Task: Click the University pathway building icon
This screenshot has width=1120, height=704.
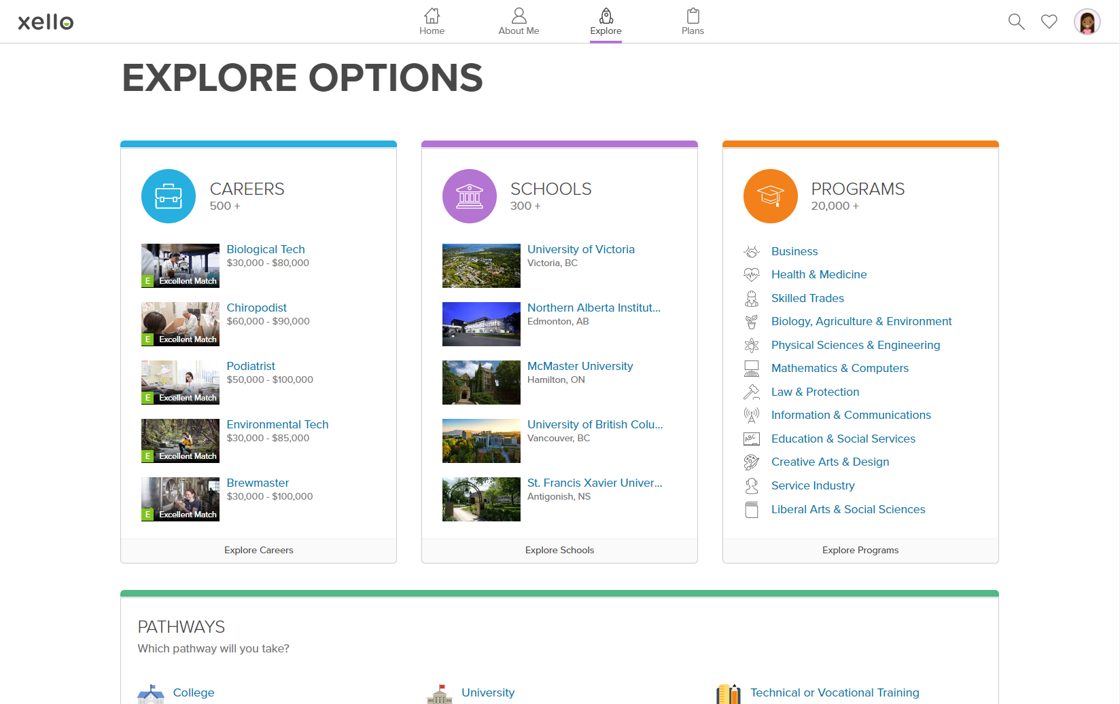Action: 440,694
